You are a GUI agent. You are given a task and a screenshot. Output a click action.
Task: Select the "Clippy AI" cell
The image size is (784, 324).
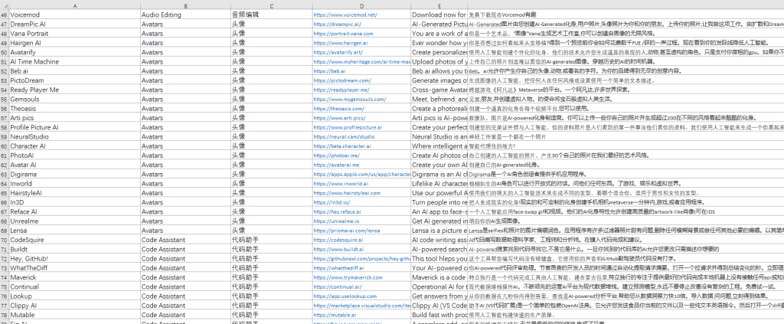(74, 305)
